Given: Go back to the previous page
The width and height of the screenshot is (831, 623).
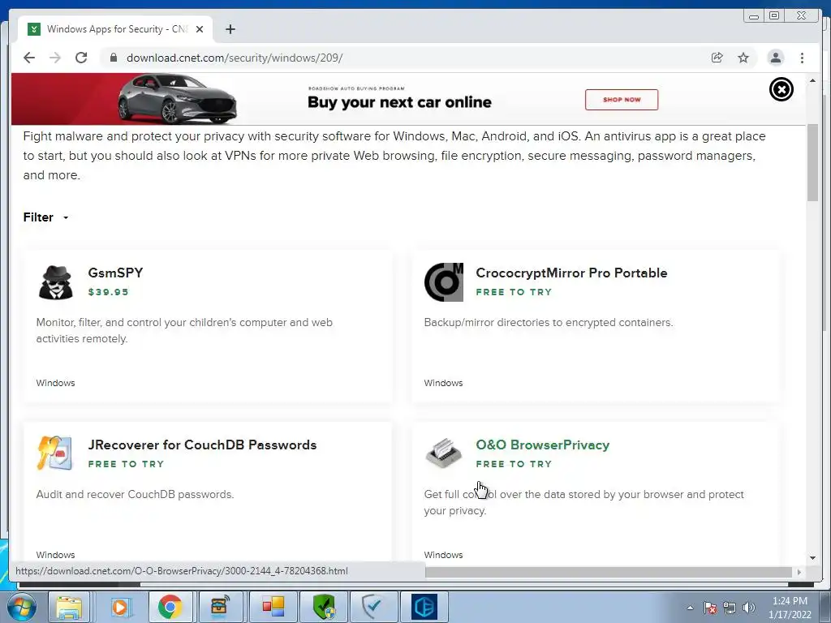Looking at the screenshot, I should [x=29, y=58].
